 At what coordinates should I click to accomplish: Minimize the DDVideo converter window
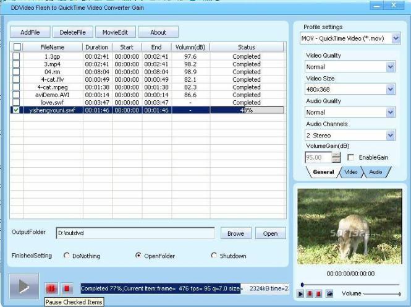pyautogui.click(x=377, y=6)
